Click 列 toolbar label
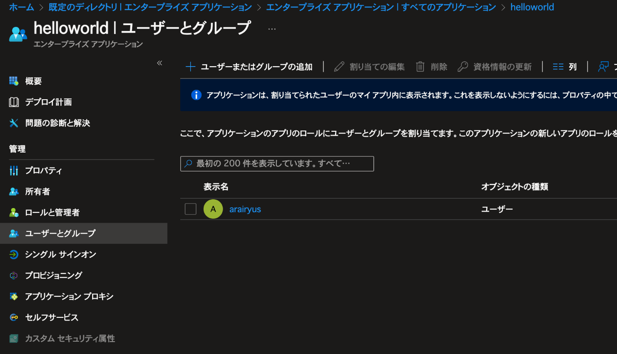 click(572, 67)
